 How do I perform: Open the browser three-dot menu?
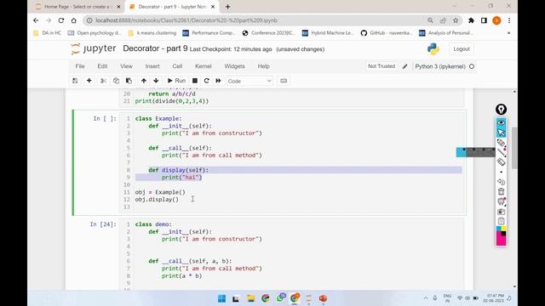click(x=509, y=20)
